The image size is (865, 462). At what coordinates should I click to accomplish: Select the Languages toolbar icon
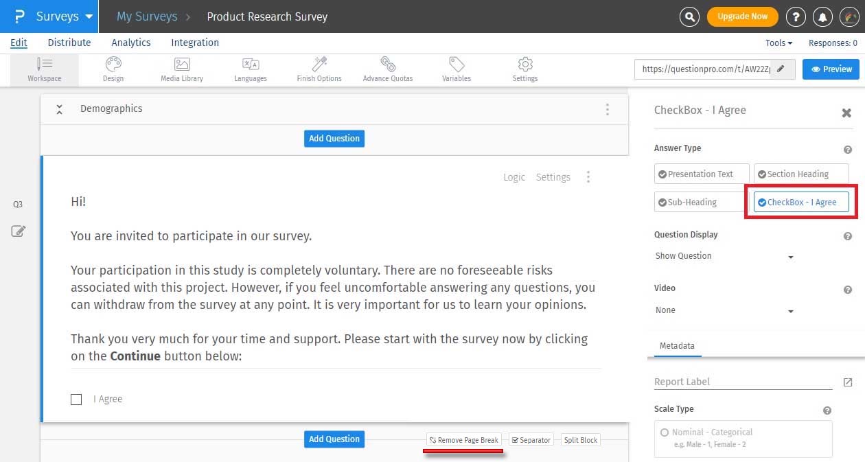250,69
